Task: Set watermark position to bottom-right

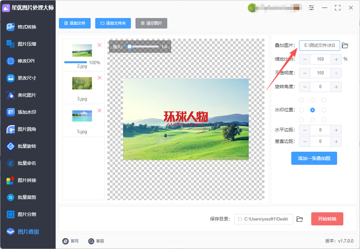Action: point(324,120)
